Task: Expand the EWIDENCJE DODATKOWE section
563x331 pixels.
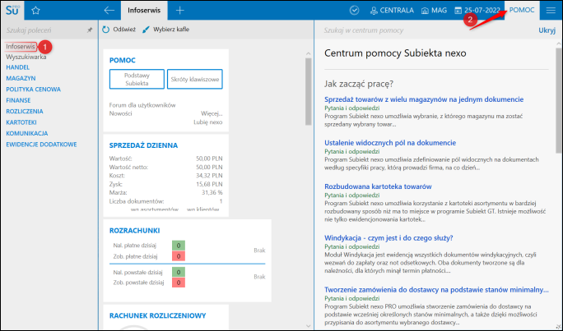Action: click(x=41, y=145)
